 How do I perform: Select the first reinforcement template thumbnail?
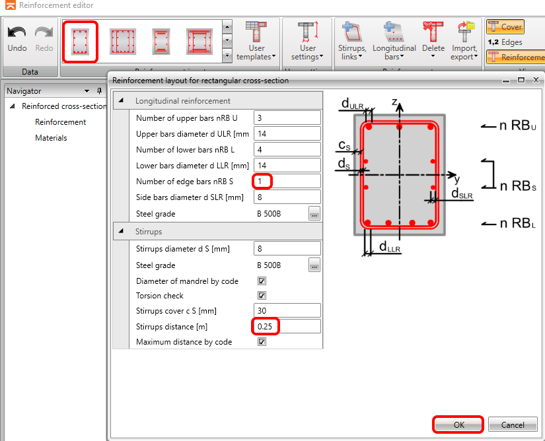(x=81, y=40)
